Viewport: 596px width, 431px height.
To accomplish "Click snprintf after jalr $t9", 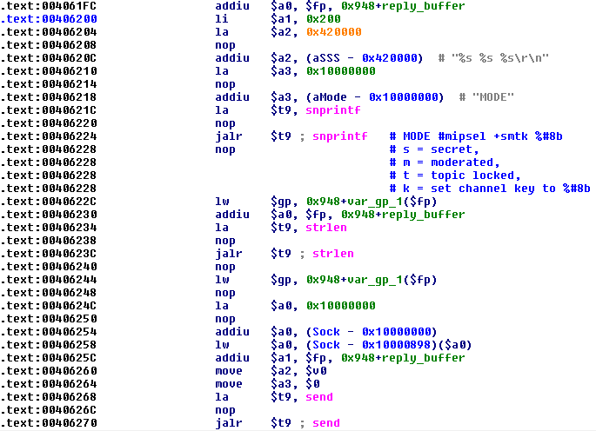I will click(x=340, y=136).
